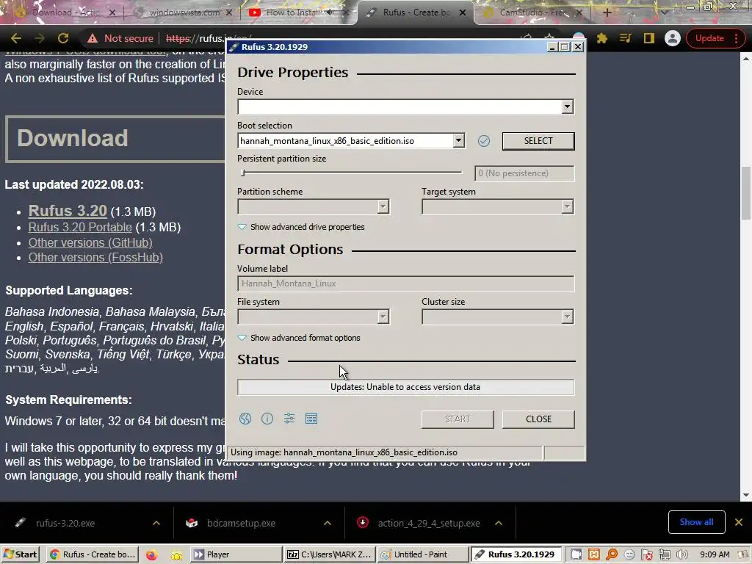Click the browser back arrow
Viewport: 752px width, 564px height.
[x=16, y=38]
